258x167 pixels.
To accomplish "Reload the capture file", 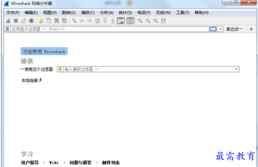I will coord(64,21).
